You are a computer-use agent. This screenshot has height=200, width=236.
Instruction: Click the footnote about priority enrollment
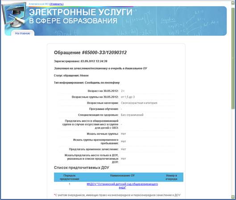point(117,195)
